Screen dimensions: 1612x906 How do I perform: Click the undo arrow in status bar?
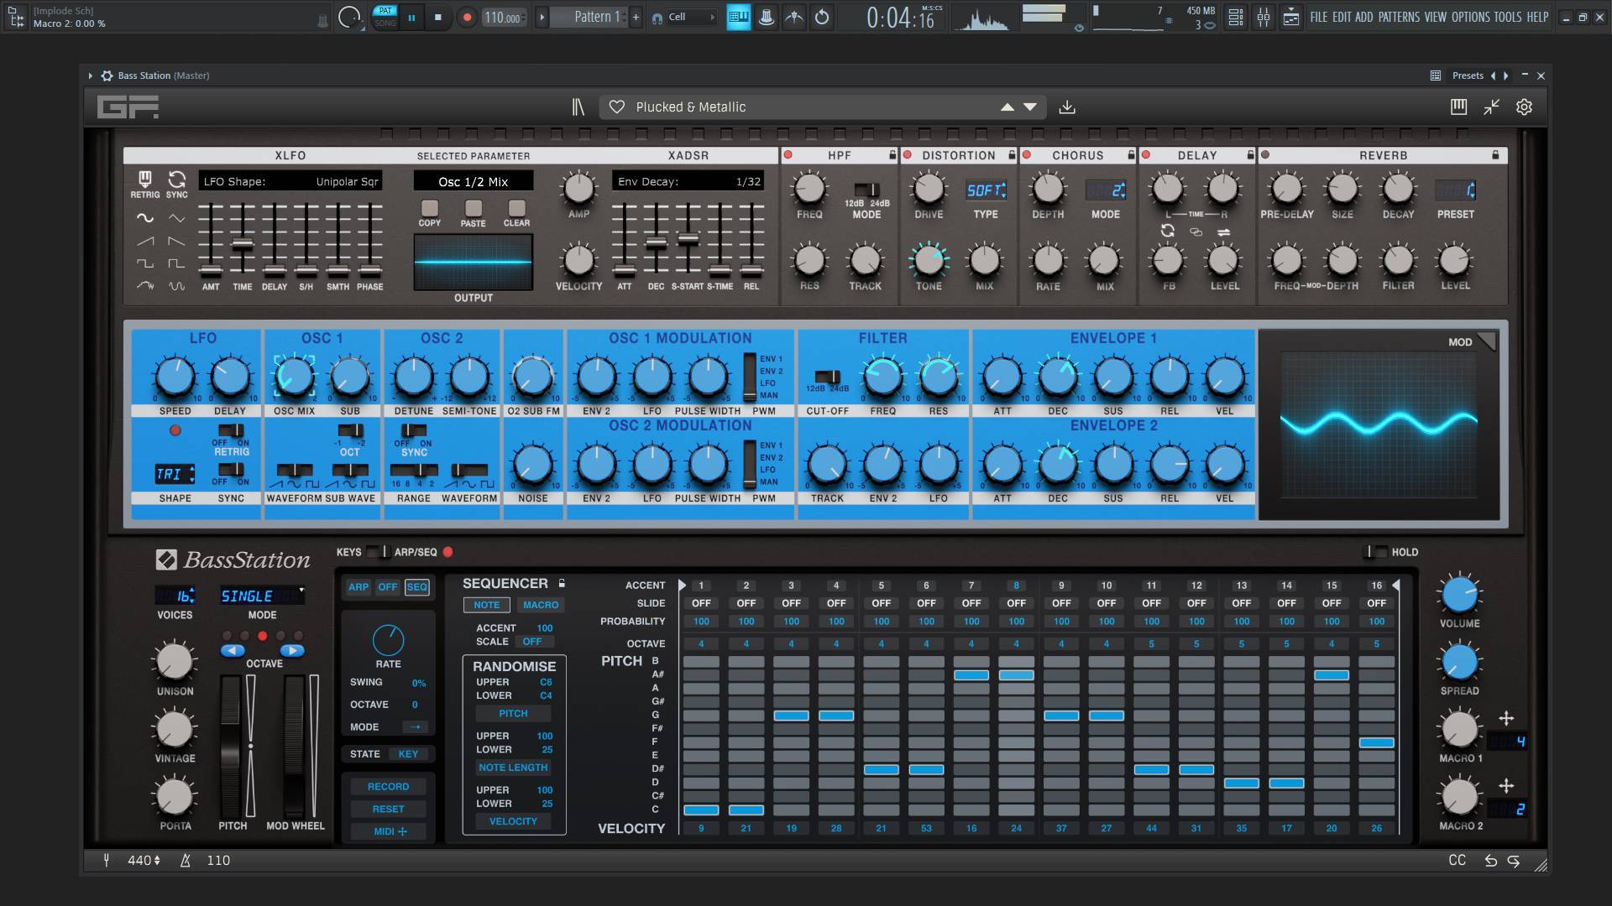pyautogui.click(x=1490, y=861)
